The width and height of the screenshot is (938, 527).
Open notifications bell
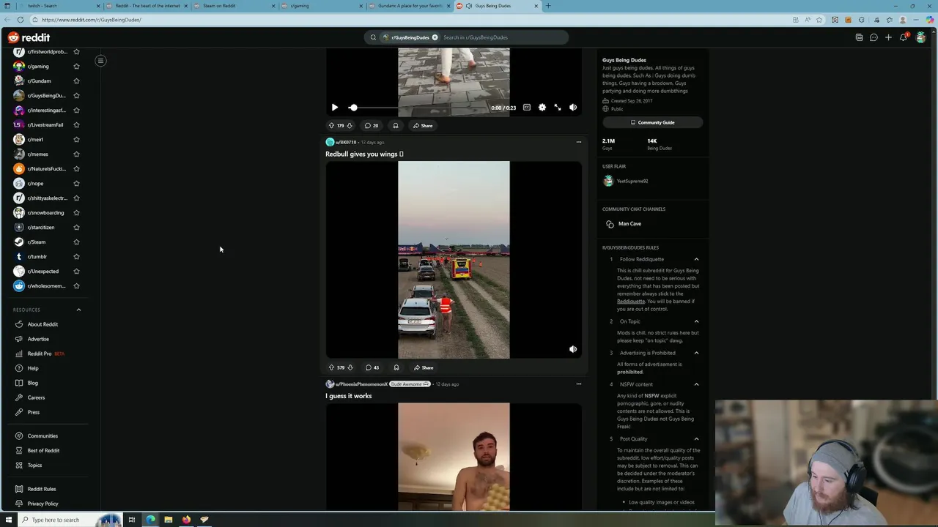click(904, 37)
